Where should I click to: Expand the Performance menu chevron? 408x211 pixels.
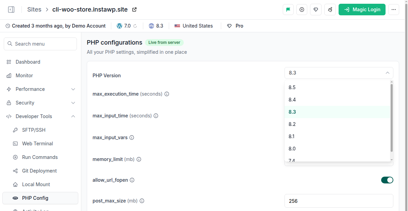click(x=73, y=89)
